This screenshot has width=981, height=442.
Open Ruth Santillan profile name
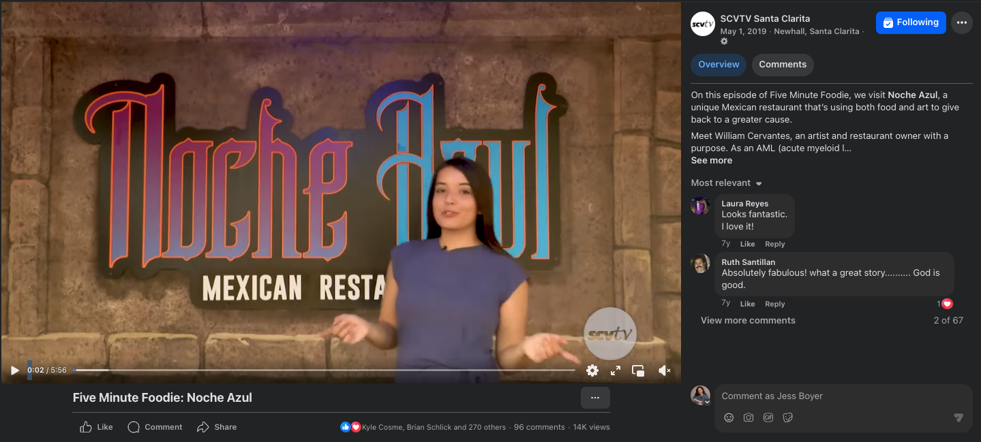pos(749,262)
